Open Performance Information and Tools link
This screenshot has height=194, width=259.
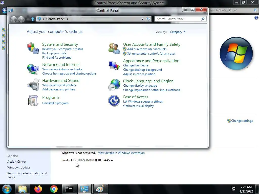pos(27,175)
